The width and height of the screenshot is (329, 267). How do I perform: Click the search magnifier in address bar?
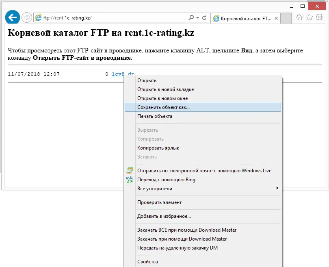(191, 17)
